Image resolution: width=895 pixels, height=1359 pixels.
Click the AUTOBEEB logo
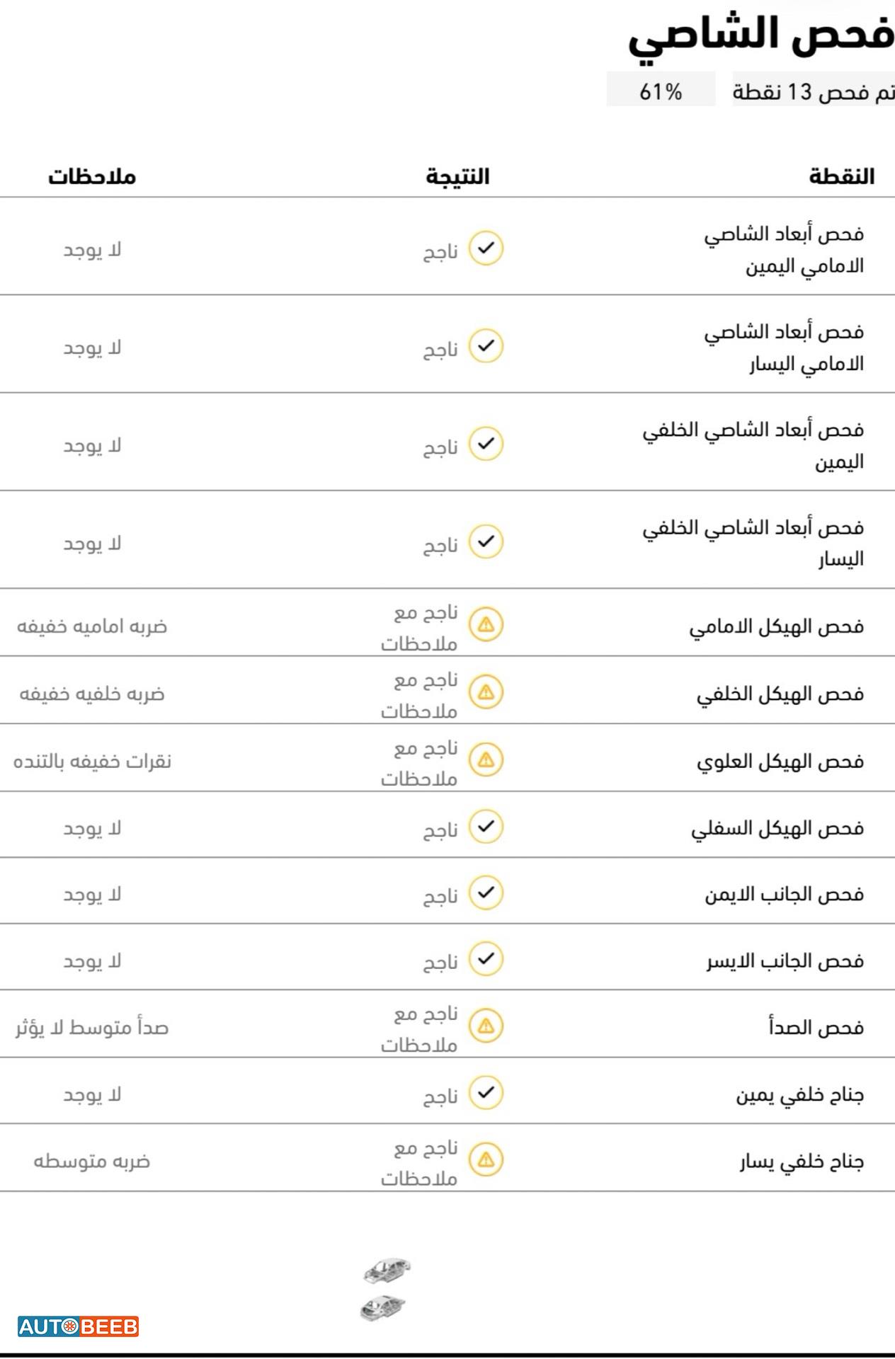click(x=78, y=1326)
